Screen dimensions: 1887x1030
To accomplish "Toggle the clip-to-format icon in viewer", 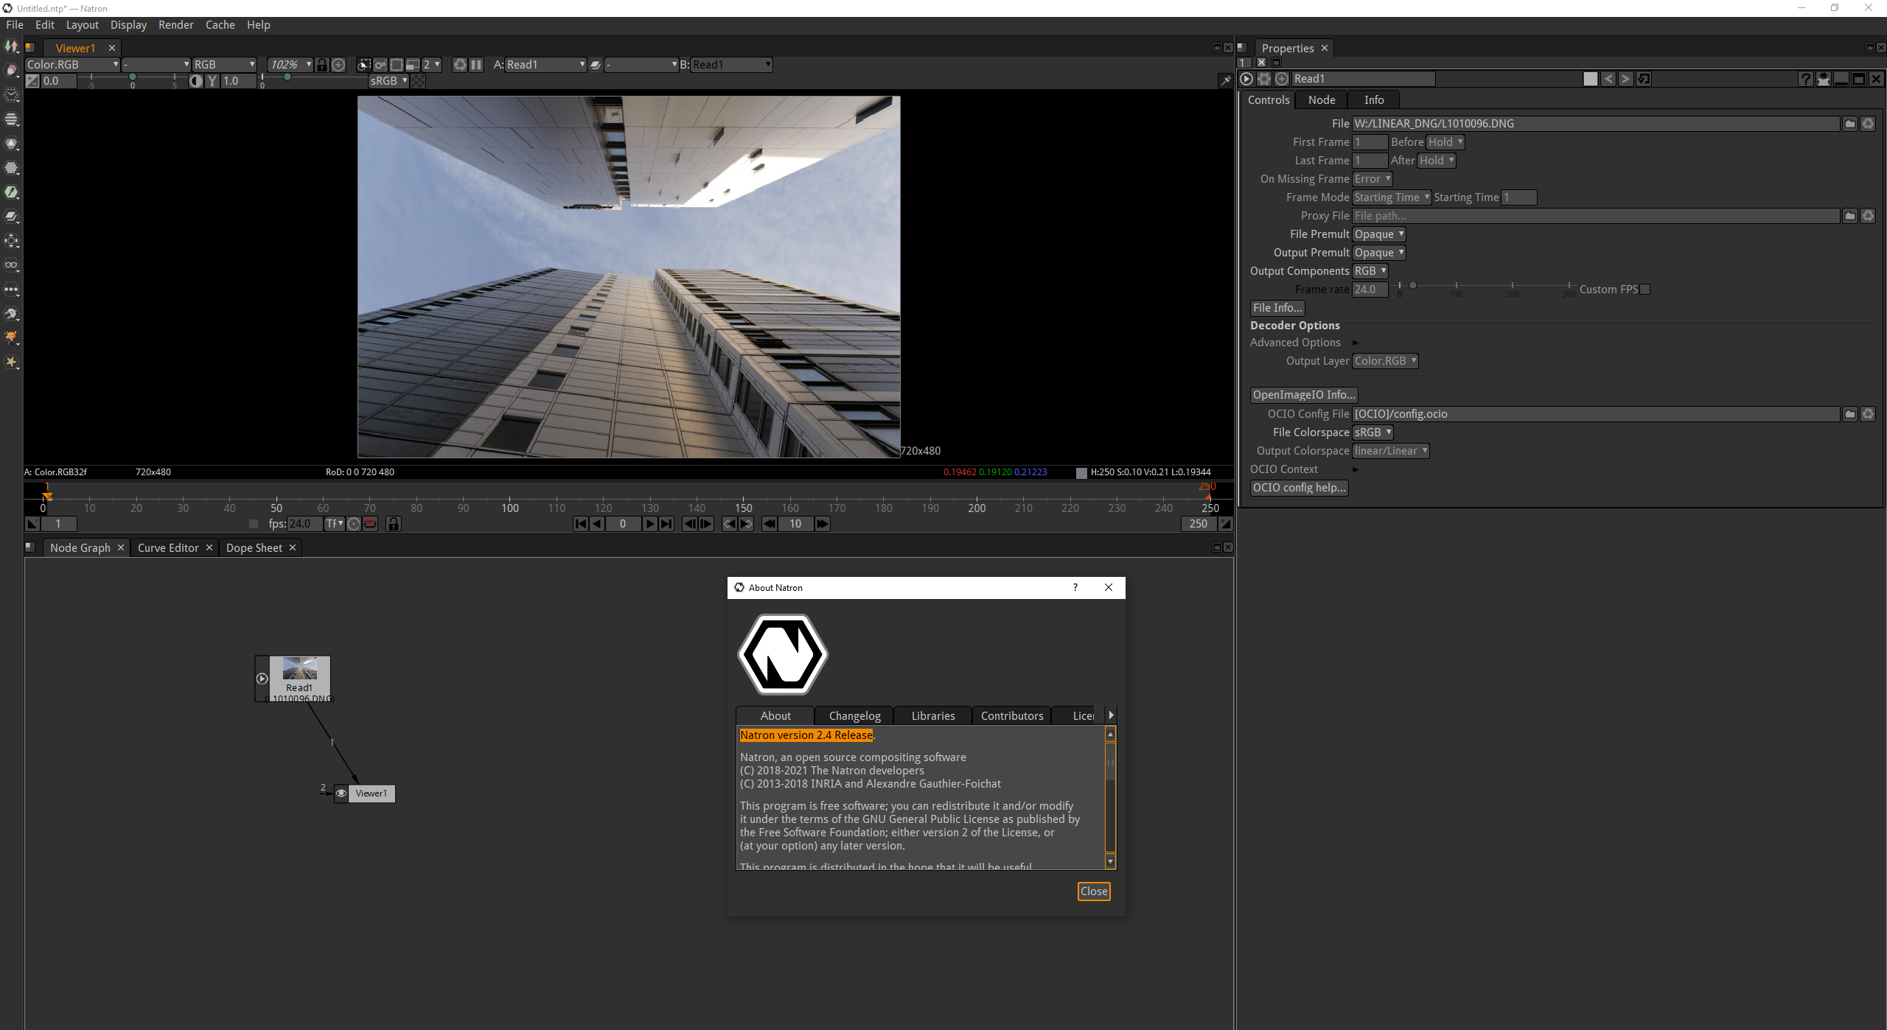I will [x=364, y=65].
